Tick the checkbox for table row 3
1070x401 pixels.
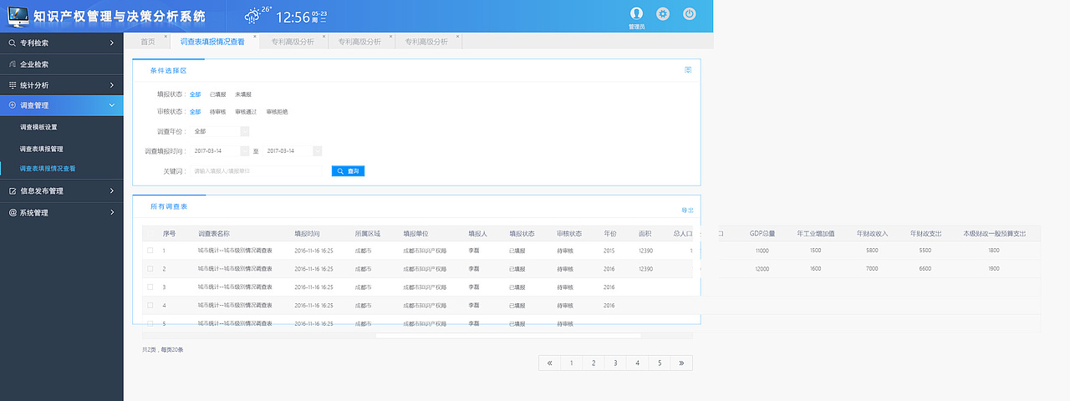click(x=150, y=287)
